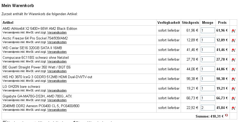Open Versandkosten link under Compucase 6C11BS

57,61
